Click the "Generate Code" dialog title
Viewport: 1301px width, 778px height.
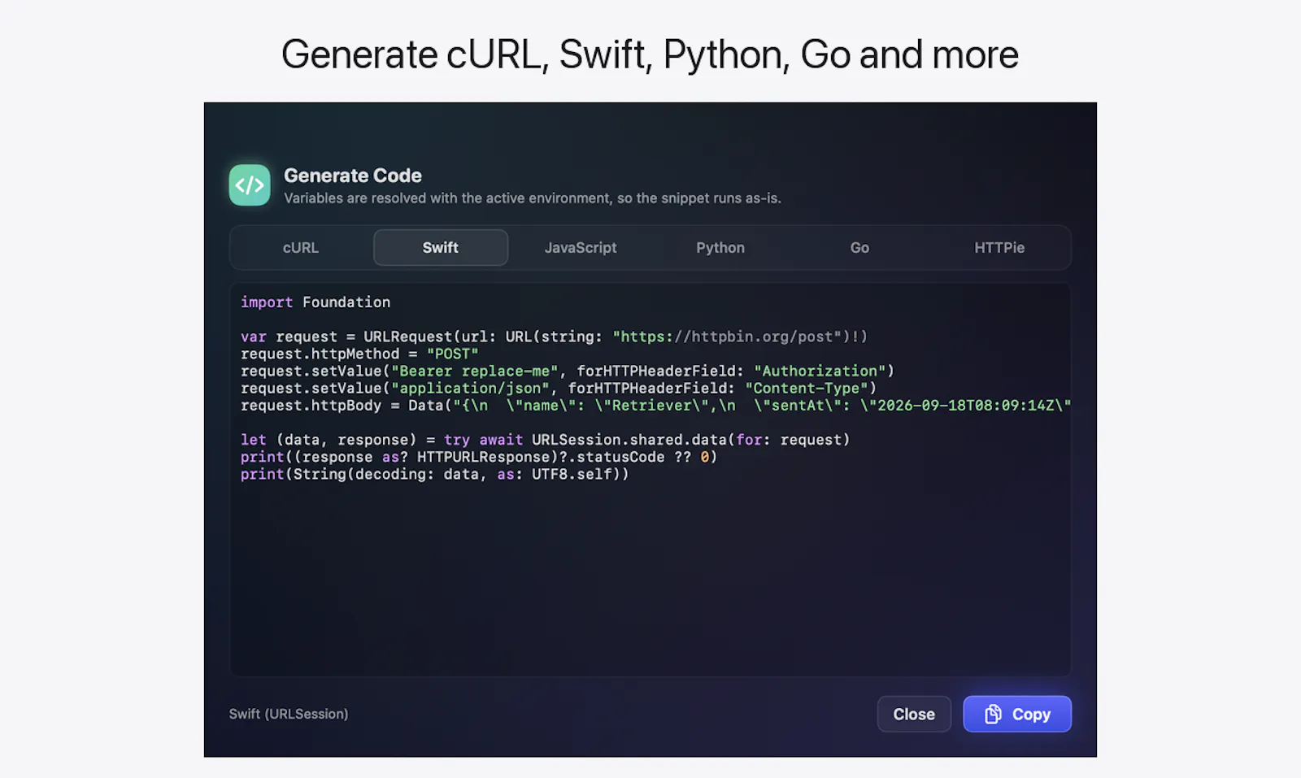[353, 176]
